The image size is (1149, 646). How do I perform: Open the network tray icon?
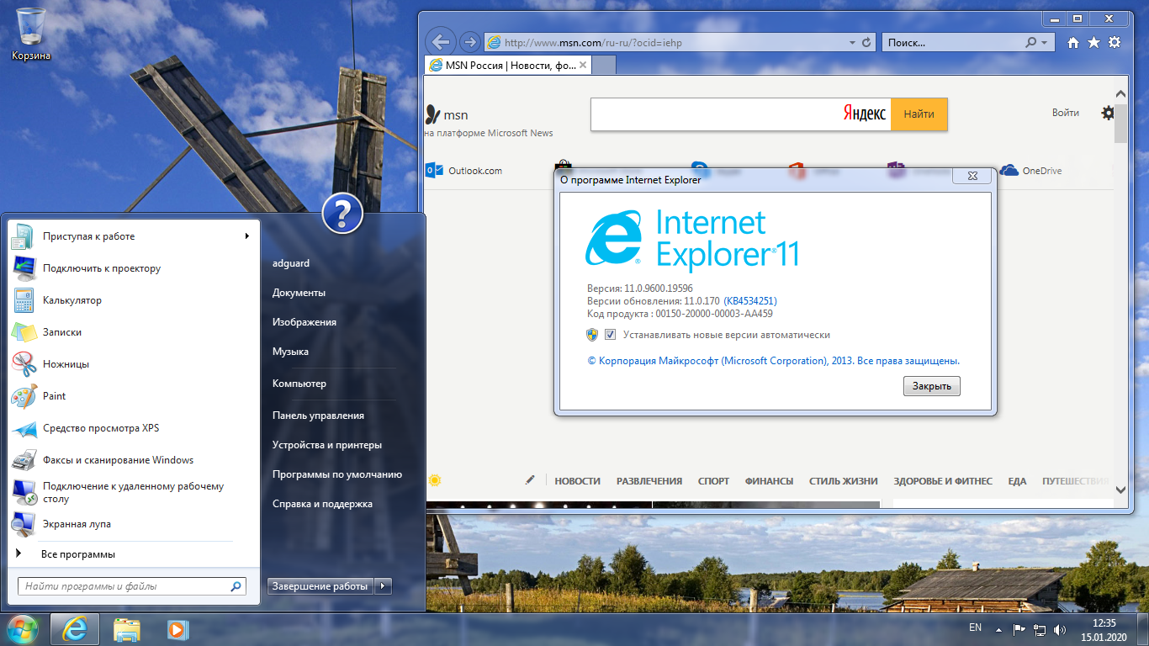(x=1040, y=629)
